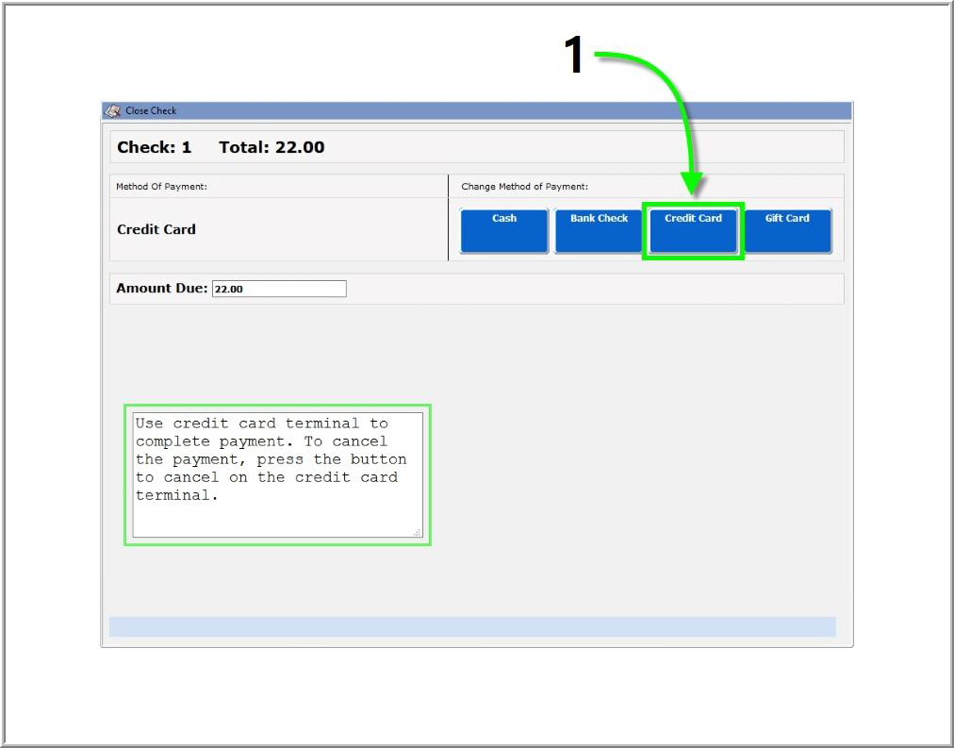Click the 'Amount Due:' label

coord(161,289)
